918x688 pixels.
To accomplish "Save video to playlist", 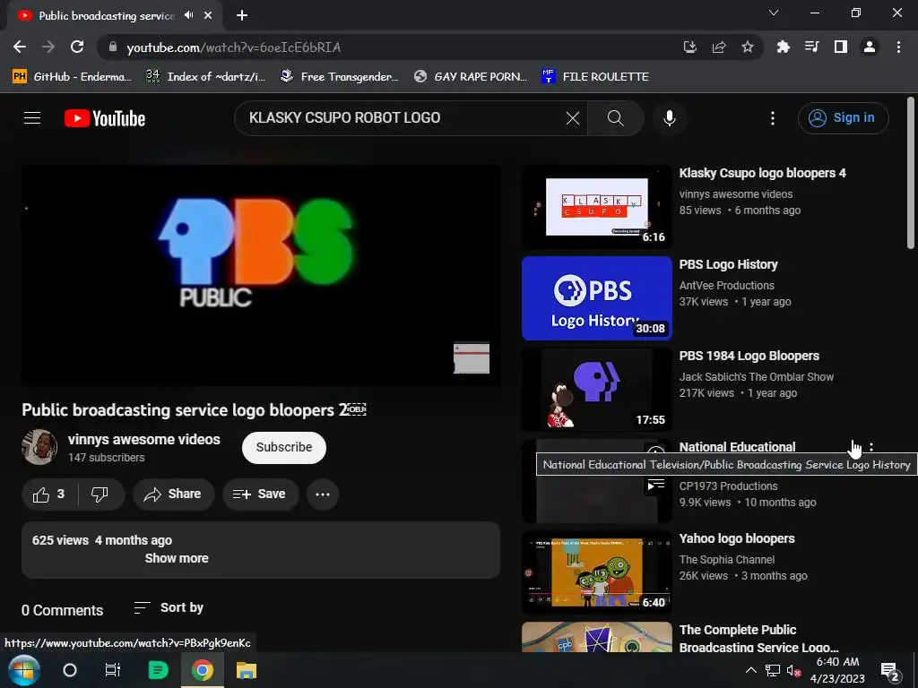I will (x=260, y=494).
